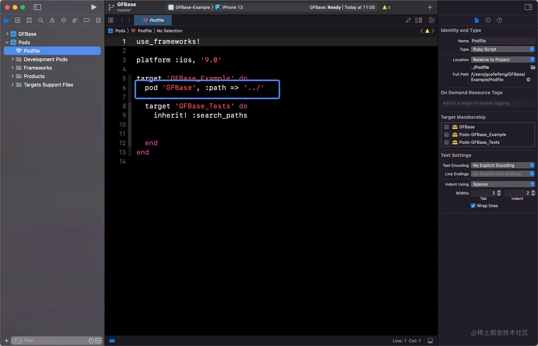
Task: Toggle code review changes arrows icon
Action: click(408, 20)
